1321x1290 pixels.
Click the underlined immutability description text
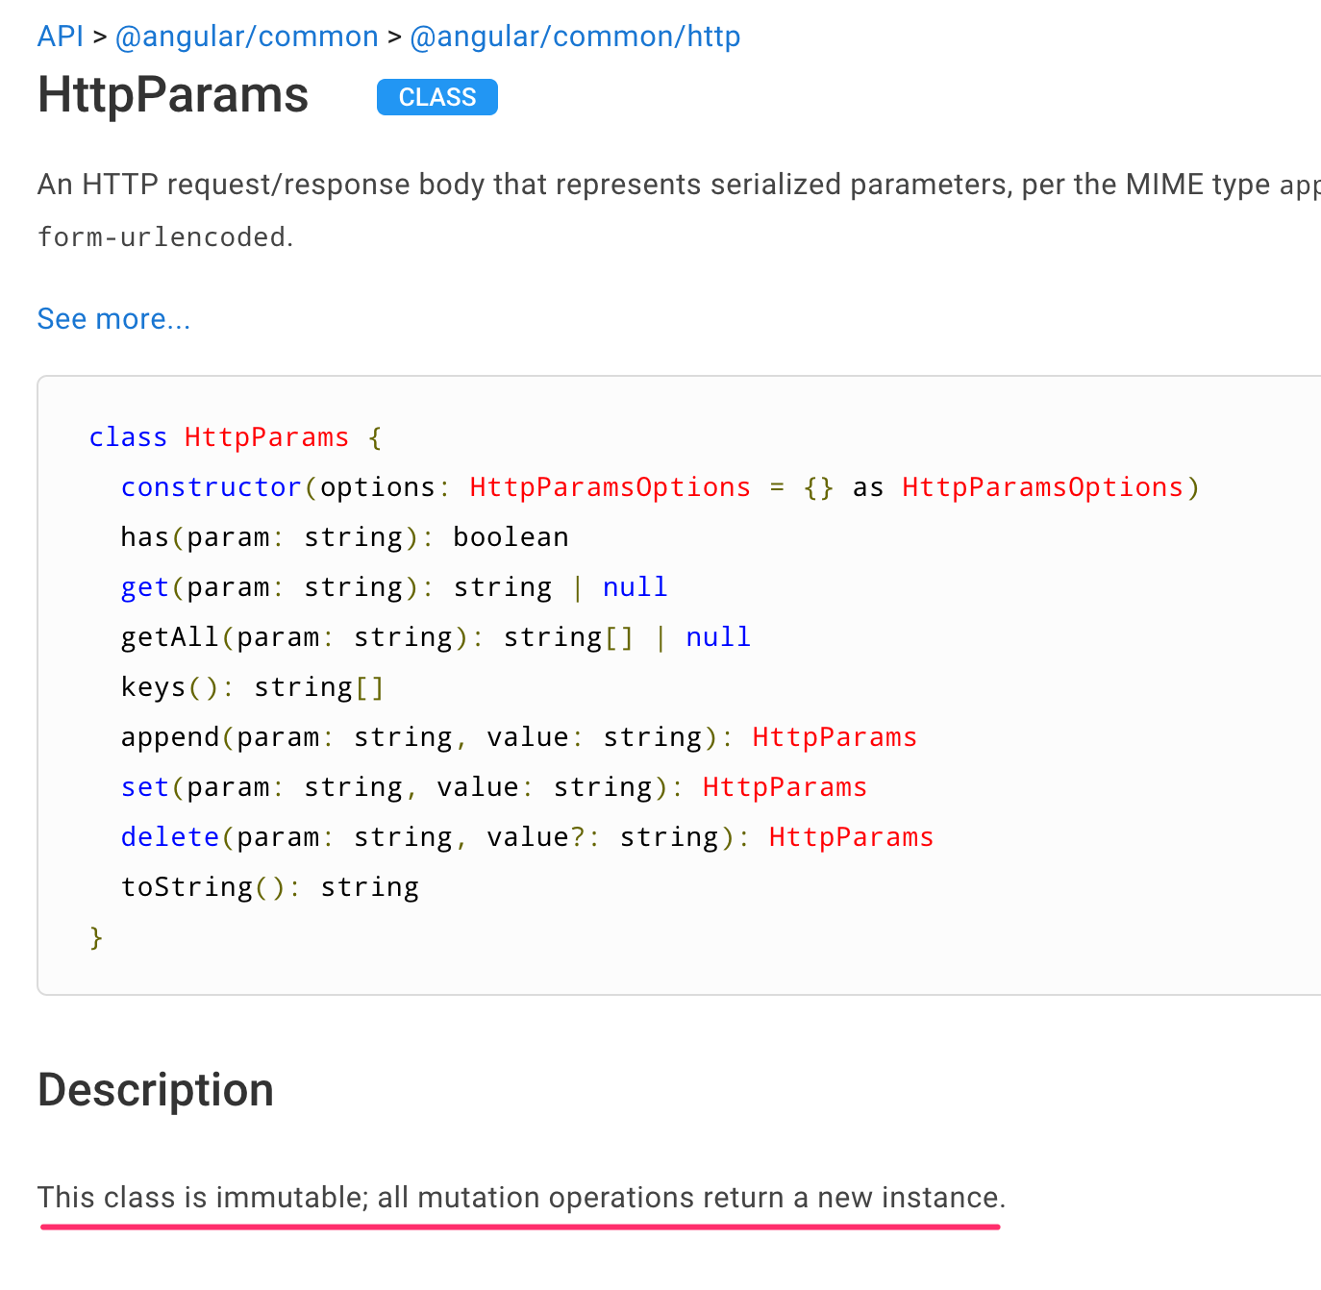coord(521,1198)
